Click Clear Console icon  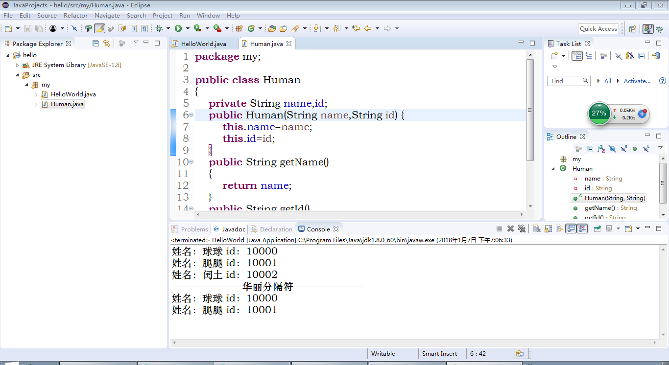[537, 228]
